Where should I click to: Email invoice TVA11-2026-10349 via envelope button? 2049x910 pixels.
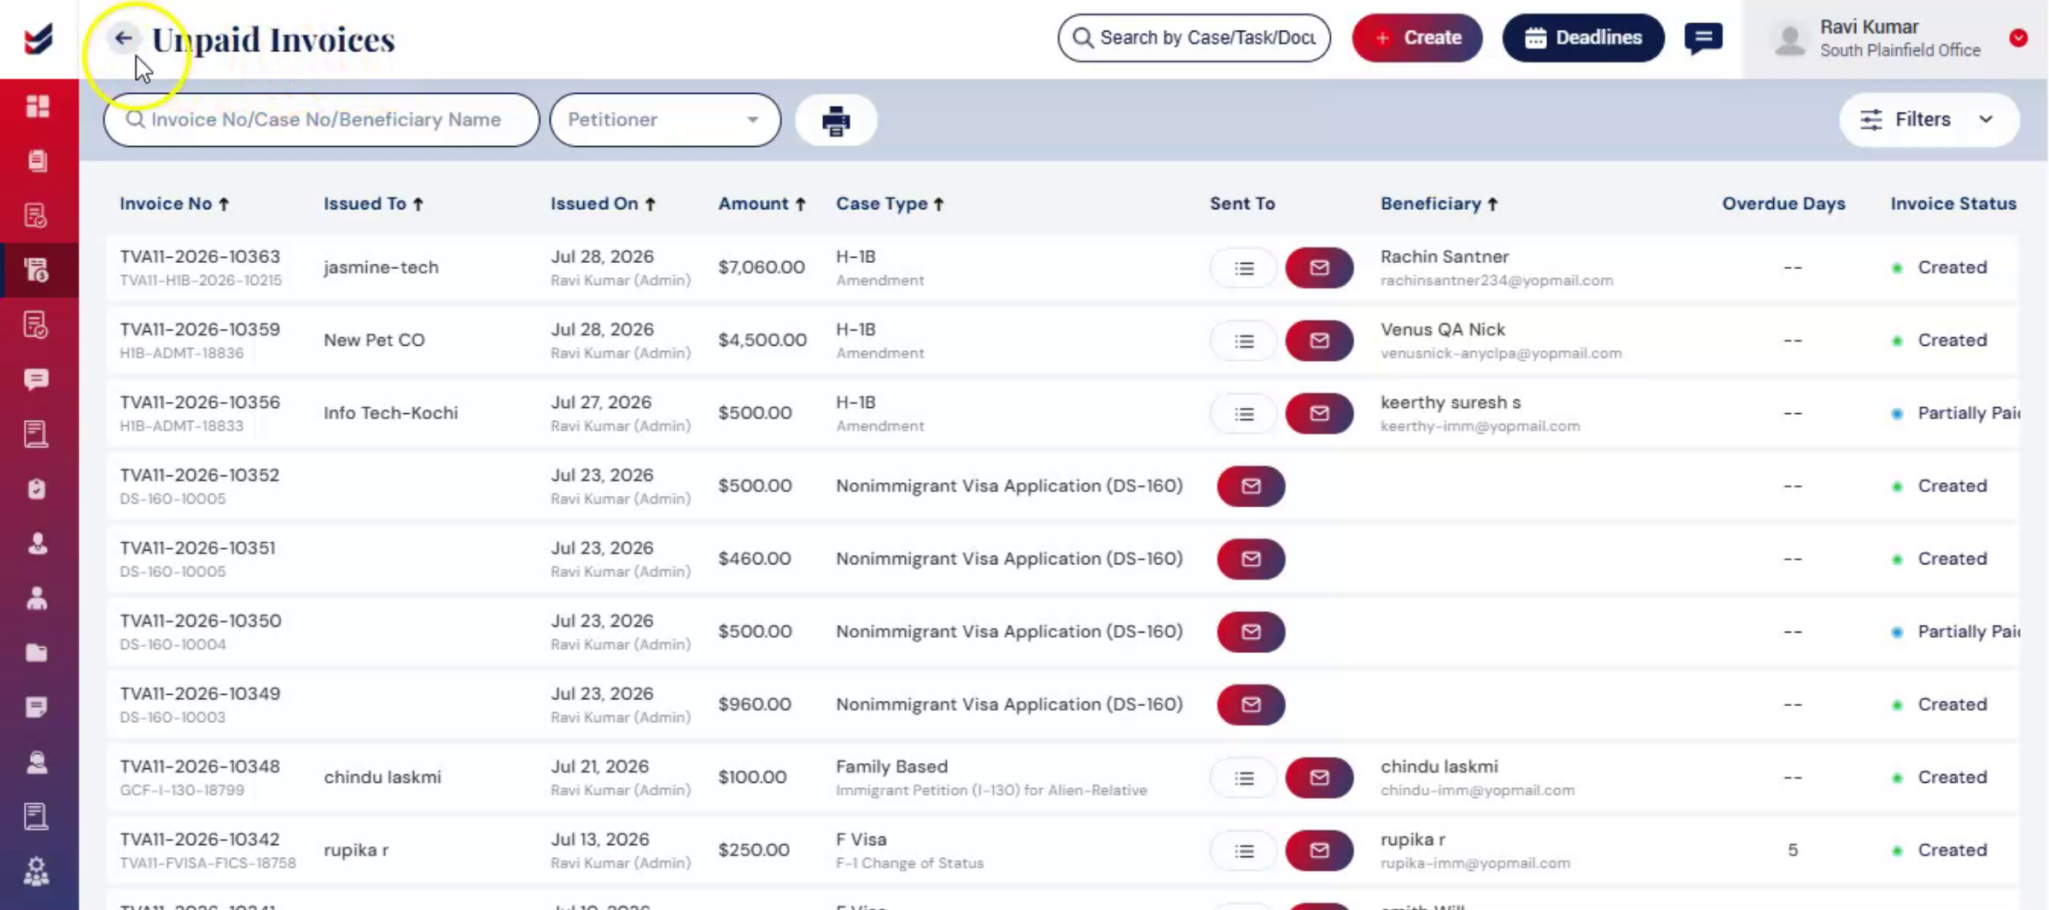coord(1251,704)
